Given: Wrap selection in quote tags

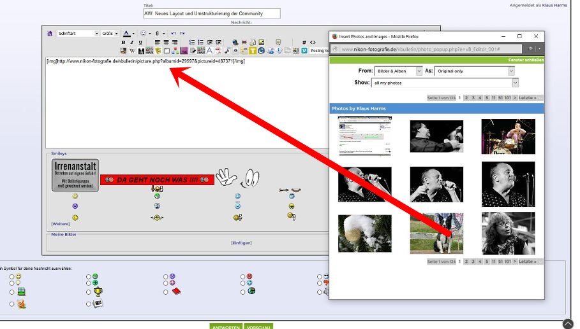Looking at the screenshot, I should [x=278, y=43].
